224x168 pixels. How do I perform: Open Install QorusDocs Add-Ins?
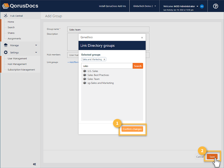(112, 6)
